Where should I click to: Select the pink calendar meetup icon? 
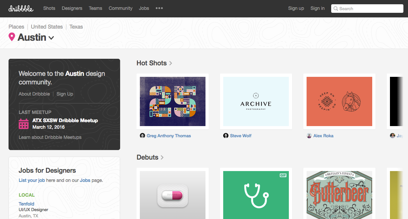(x=24, y=124)
